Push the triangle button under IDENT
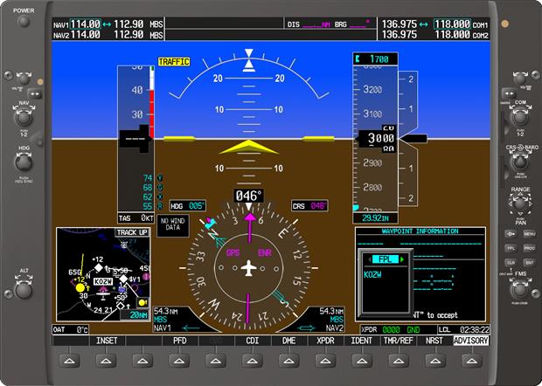The height and width of the screenshot is (386, 542). 362,361
